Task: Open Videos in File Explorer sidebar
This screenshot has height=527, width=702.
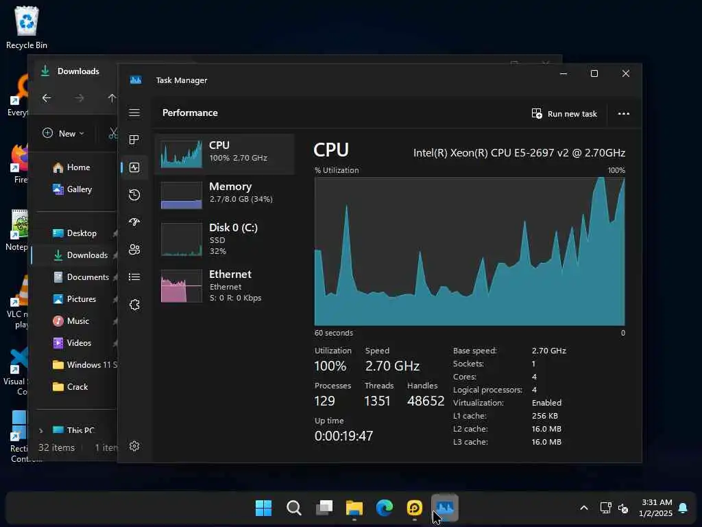Action: coord(73,343)
